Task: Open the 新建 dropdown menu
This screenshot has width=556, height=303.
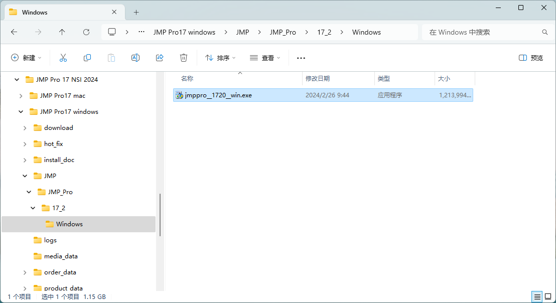Action: (x=26, y=58)
